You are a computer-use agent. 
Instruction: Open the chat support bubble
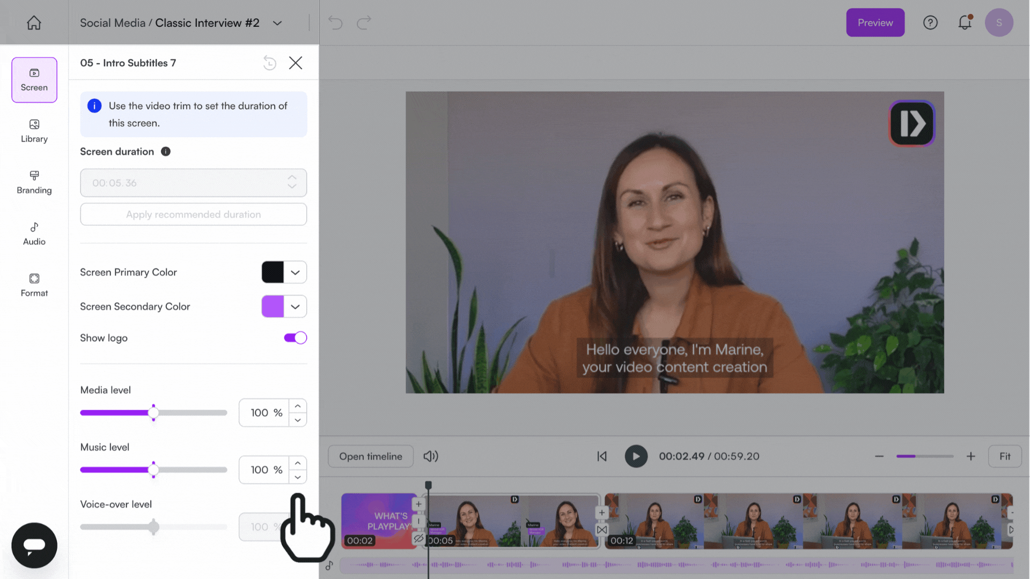point(34,545)
